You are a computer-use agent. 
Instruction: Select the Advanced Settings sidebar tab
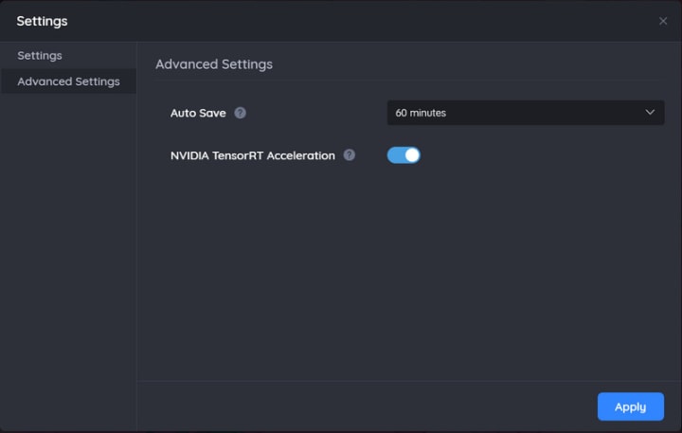click(68, 81)
